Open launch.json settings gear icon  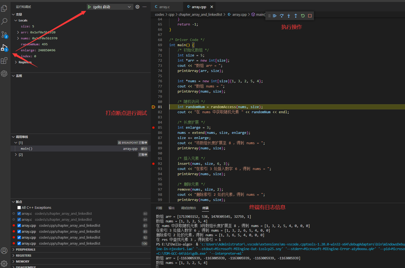pyautogui.click(x=137, y=7)
